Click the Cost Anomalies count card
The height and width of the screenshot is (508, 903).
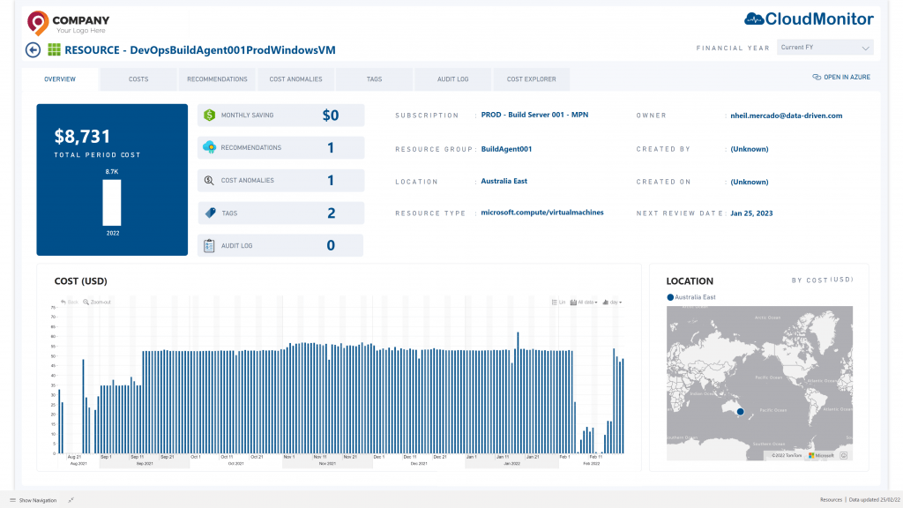[281, 180]
